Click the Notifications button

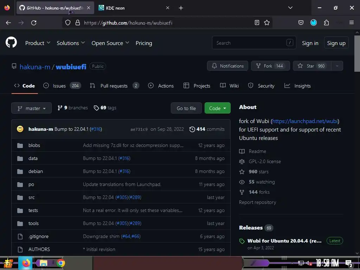pos(227,66)
